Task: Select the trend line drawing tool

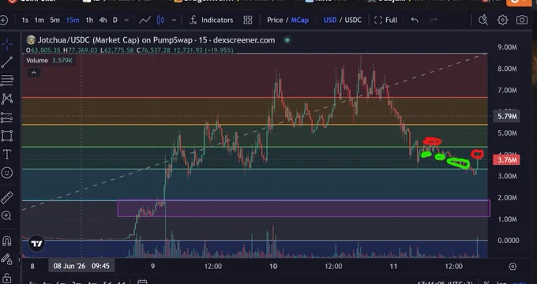Action: coord(7,62)
